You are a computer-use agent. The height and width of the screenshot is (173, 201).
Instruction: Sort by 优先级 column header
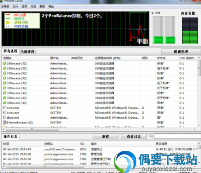[x=167, y=58]
